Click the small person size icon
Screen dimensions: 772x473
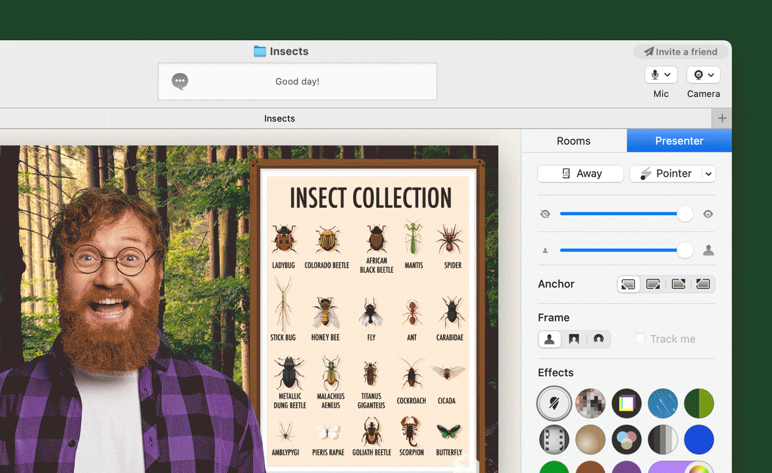click(x=545, y=250)
